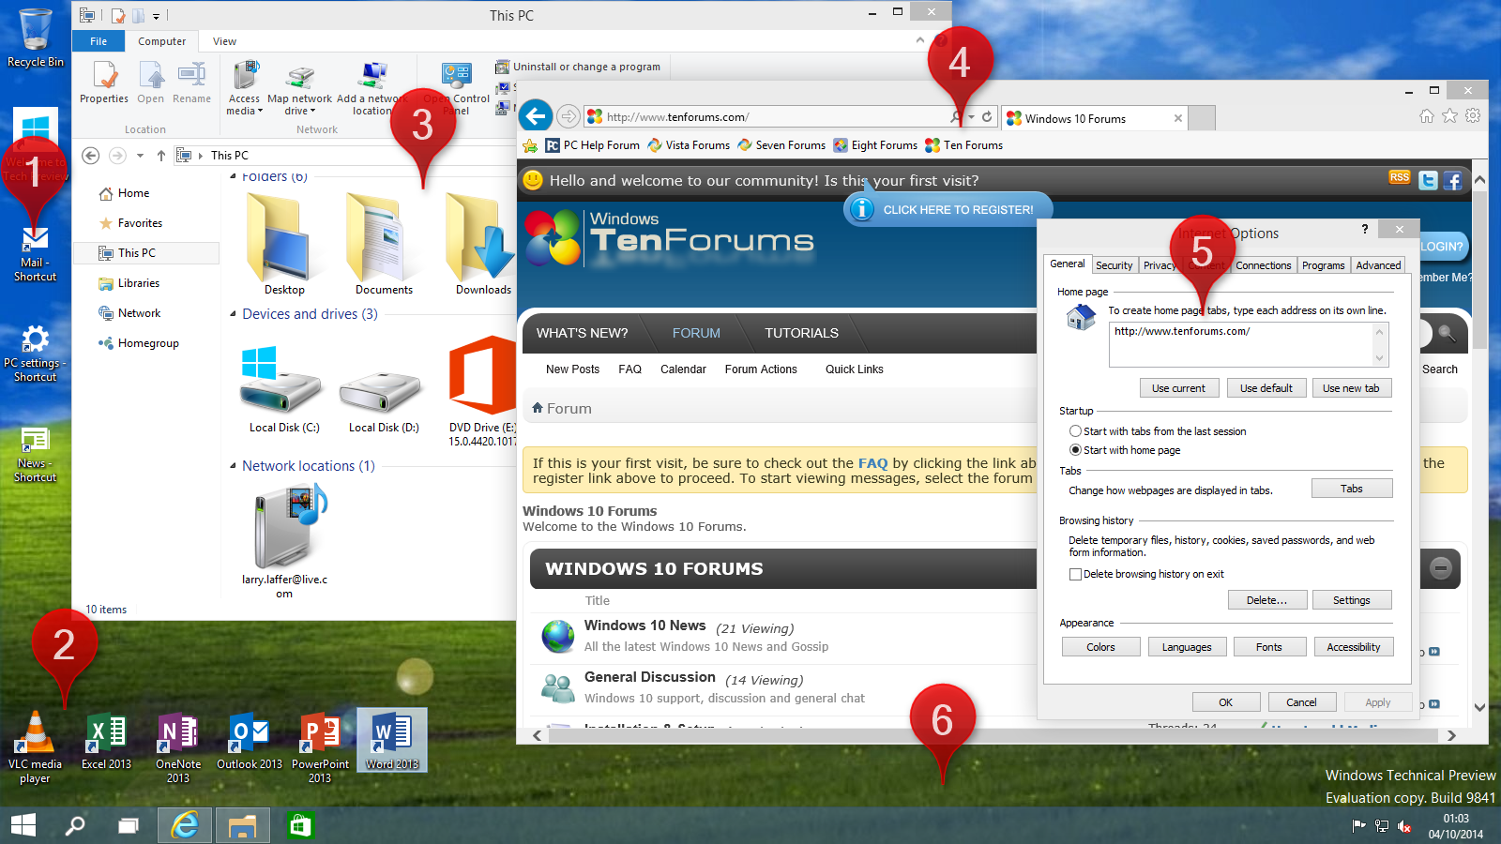The width and height of the screenshot is (1501, 844).
Task: Open Windows 10 News forum link
Action: (x=644, y=625)
